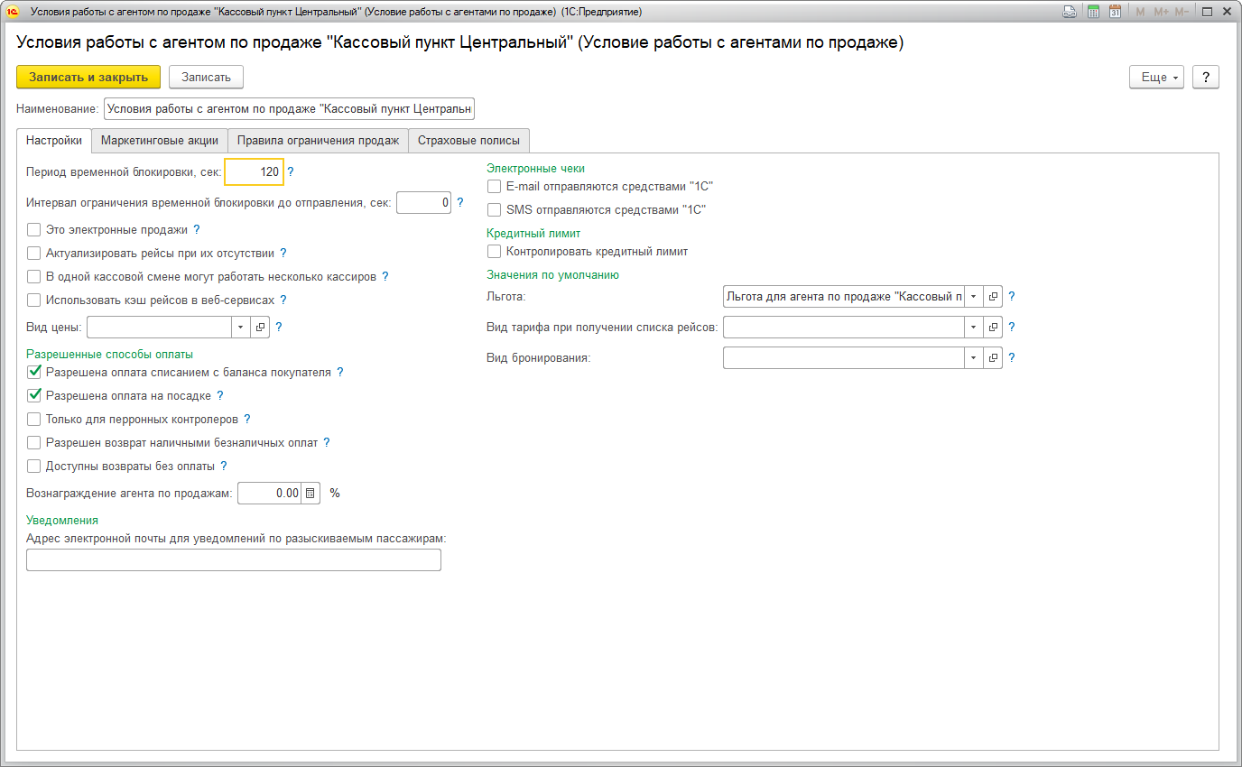
Task: Open calculator icon in agent reward field
Action: click(x=310, y=494)
